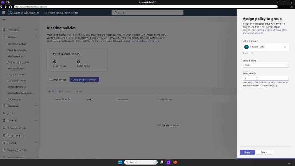Click the Apply button
The height and width of the screenshot is (166, 295).
247,152
